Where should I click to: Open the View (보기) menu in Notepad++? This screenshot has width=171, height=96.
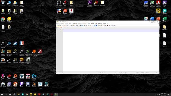point(70,24)
